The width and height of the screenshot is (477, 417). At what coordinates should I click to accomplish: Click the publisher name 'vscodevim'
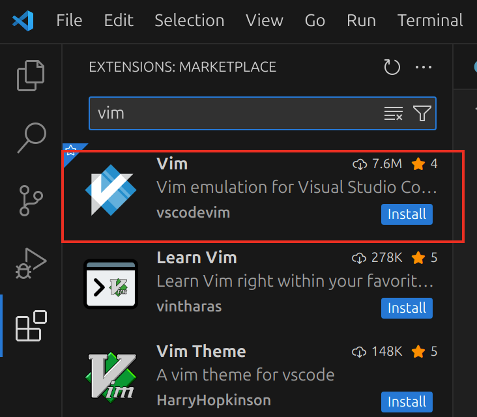point(193,212)
